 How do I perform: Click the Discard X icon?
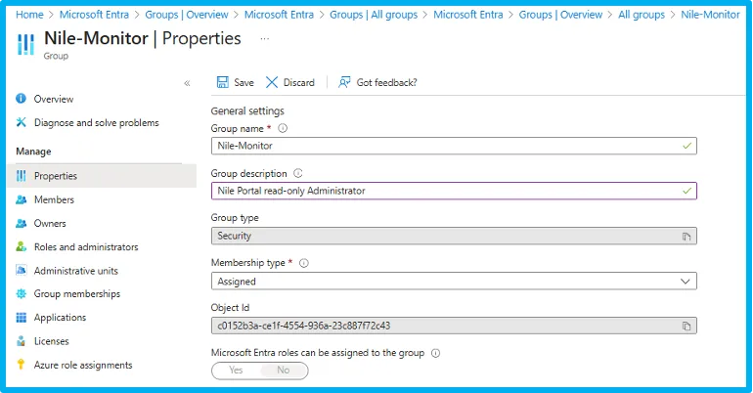tap(272, 82)
